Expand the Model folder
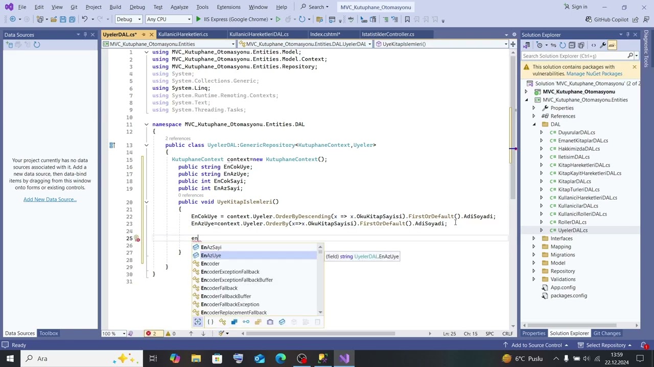The width and height of the screenshot is (654, 367). pyautogui.click(x=534, y=263)
